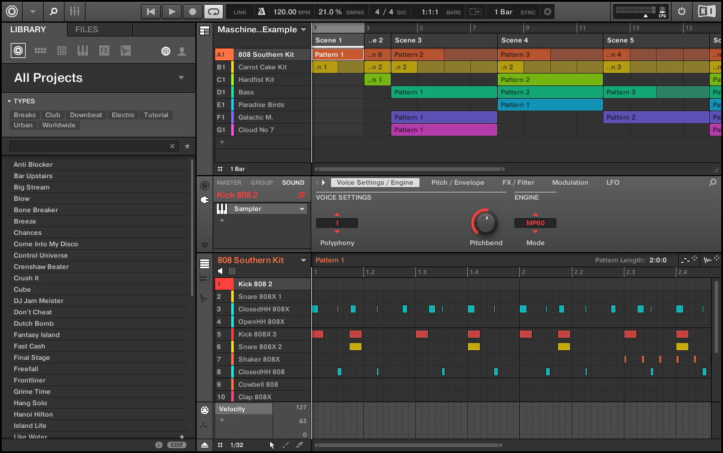
Task: Open the Maschine..Example project dropdown
Action: (x=304, y=30)
